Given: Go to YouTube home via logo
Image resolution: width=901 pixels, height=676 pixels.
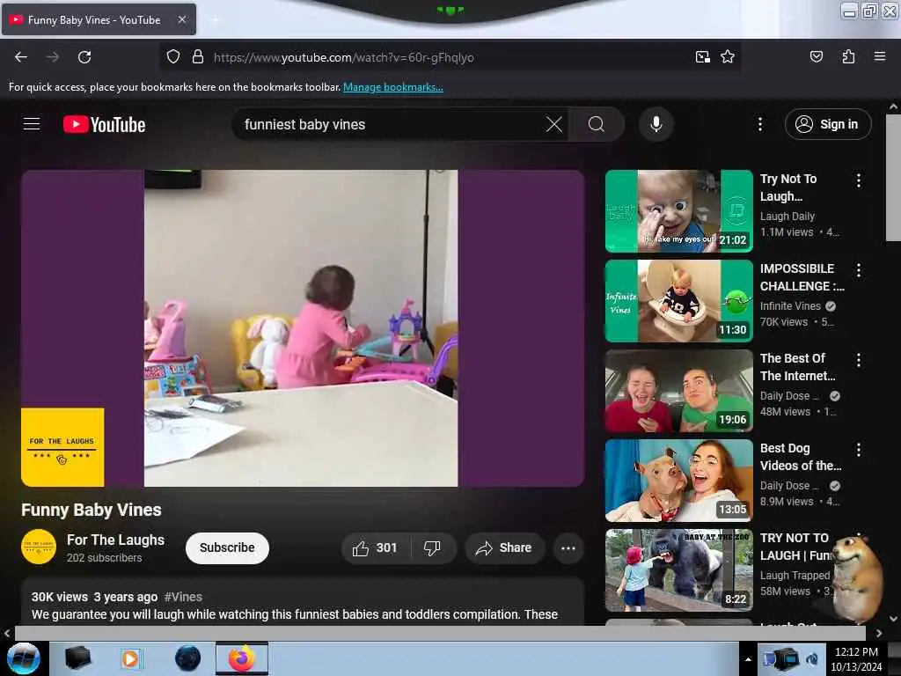Looking at the screenshot, I should [x=104, y=124].
